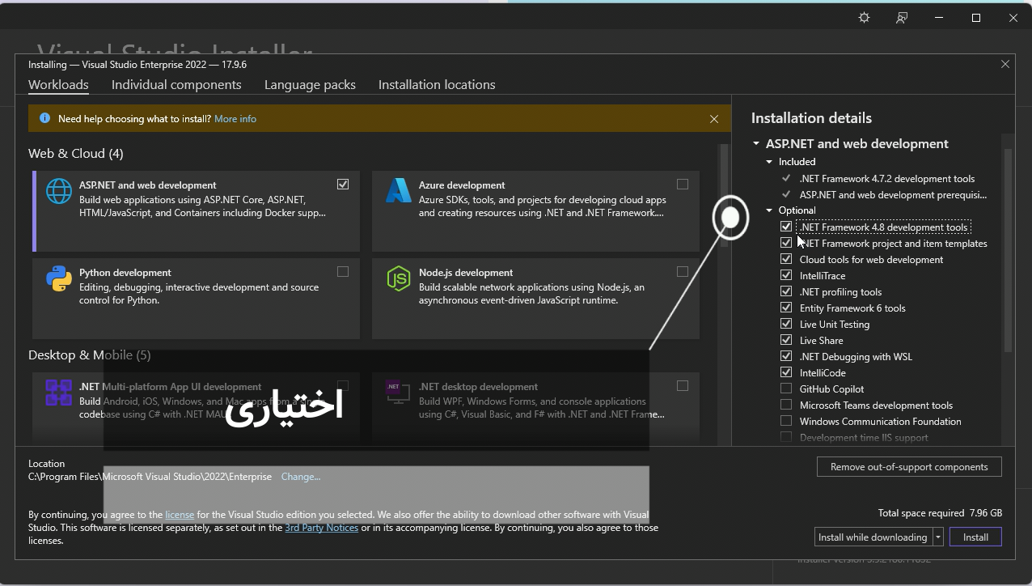
Task: Click Desktop & Mobile (5) heading
Action: point(89,355)
